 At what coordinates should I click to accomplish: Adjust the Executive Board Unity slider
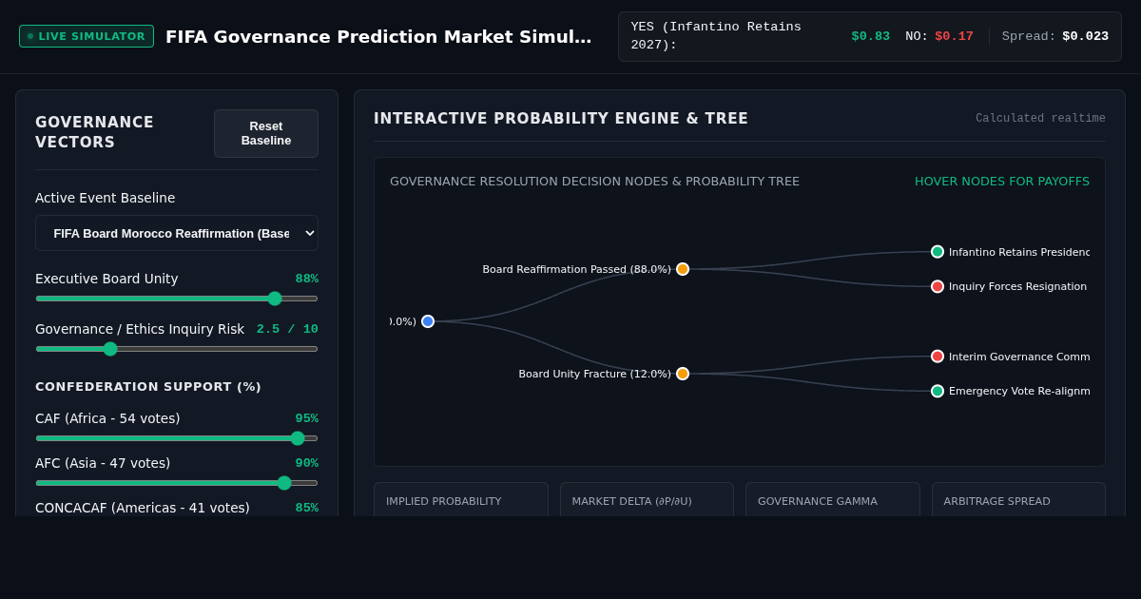tap(177, 299)
